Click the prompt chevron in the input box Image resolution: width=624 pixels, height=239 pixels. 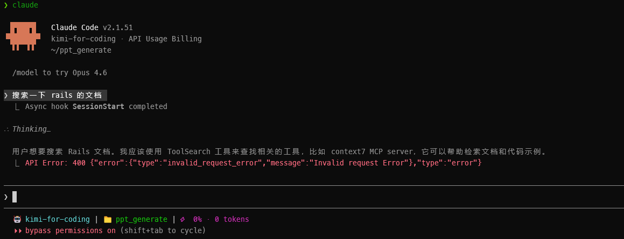[6, 197]
